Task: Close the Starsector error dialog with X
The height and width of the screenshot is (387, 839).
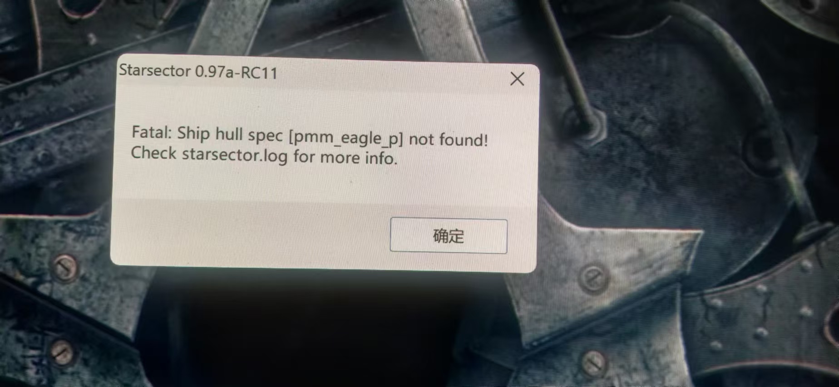Action: pos(517,79)
